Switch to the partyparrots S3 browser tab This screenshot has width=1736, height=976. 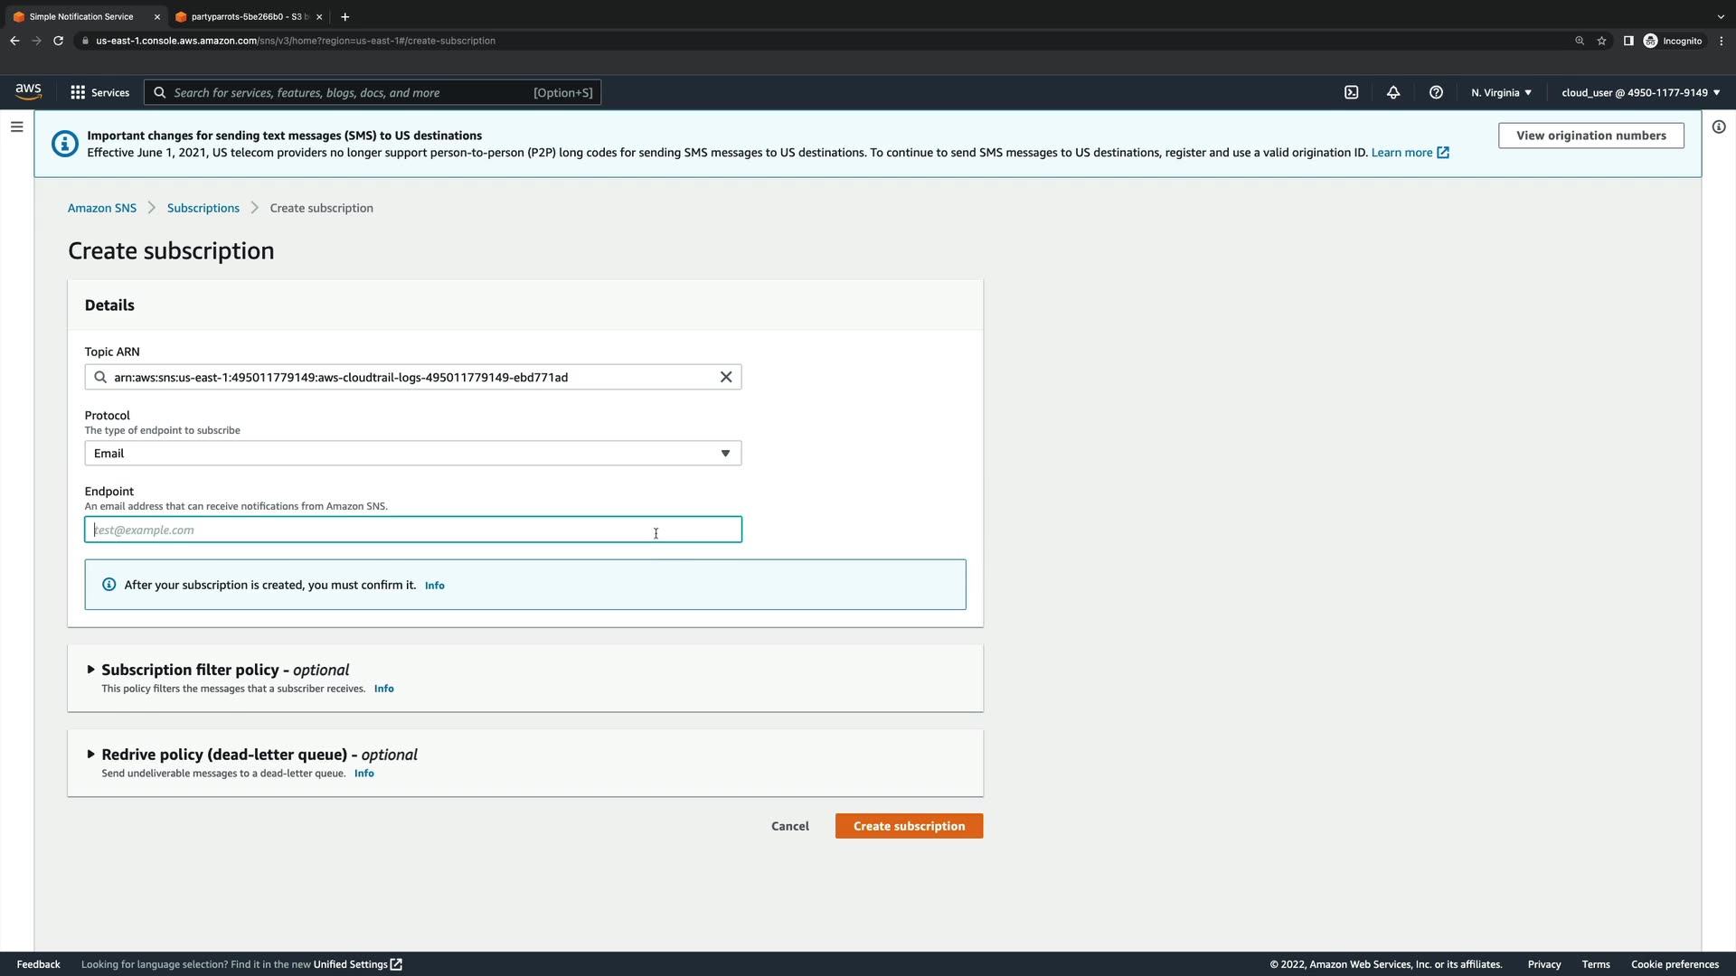coord(244,16)
